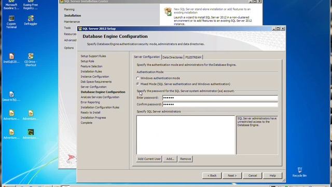Select Installation in Installation Center sidebar

click(73, 16)
